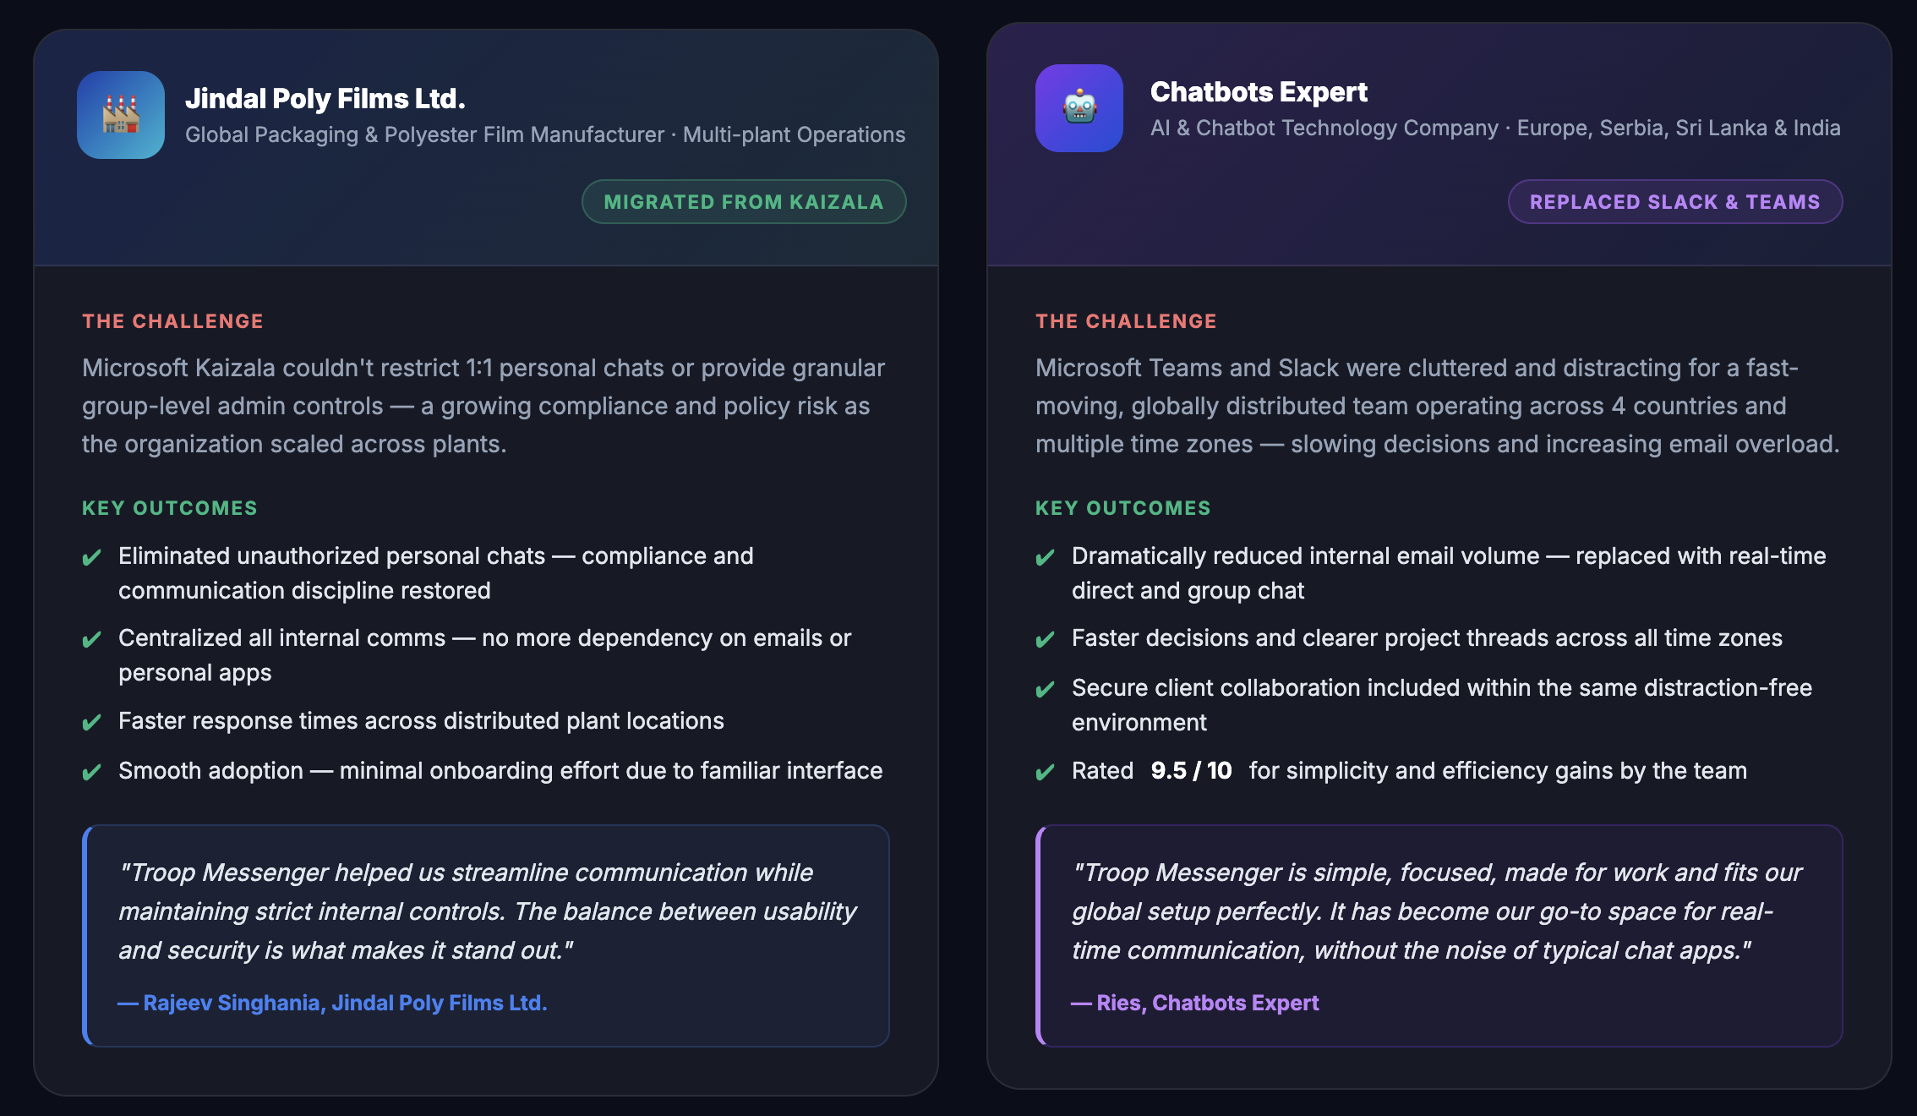Select the Migrated From Kaizala badge
This screenshot has width=1917, height=1116.
point(744,201)
